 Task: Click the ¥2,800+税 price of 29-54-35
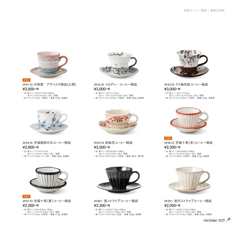coord(31,147)
